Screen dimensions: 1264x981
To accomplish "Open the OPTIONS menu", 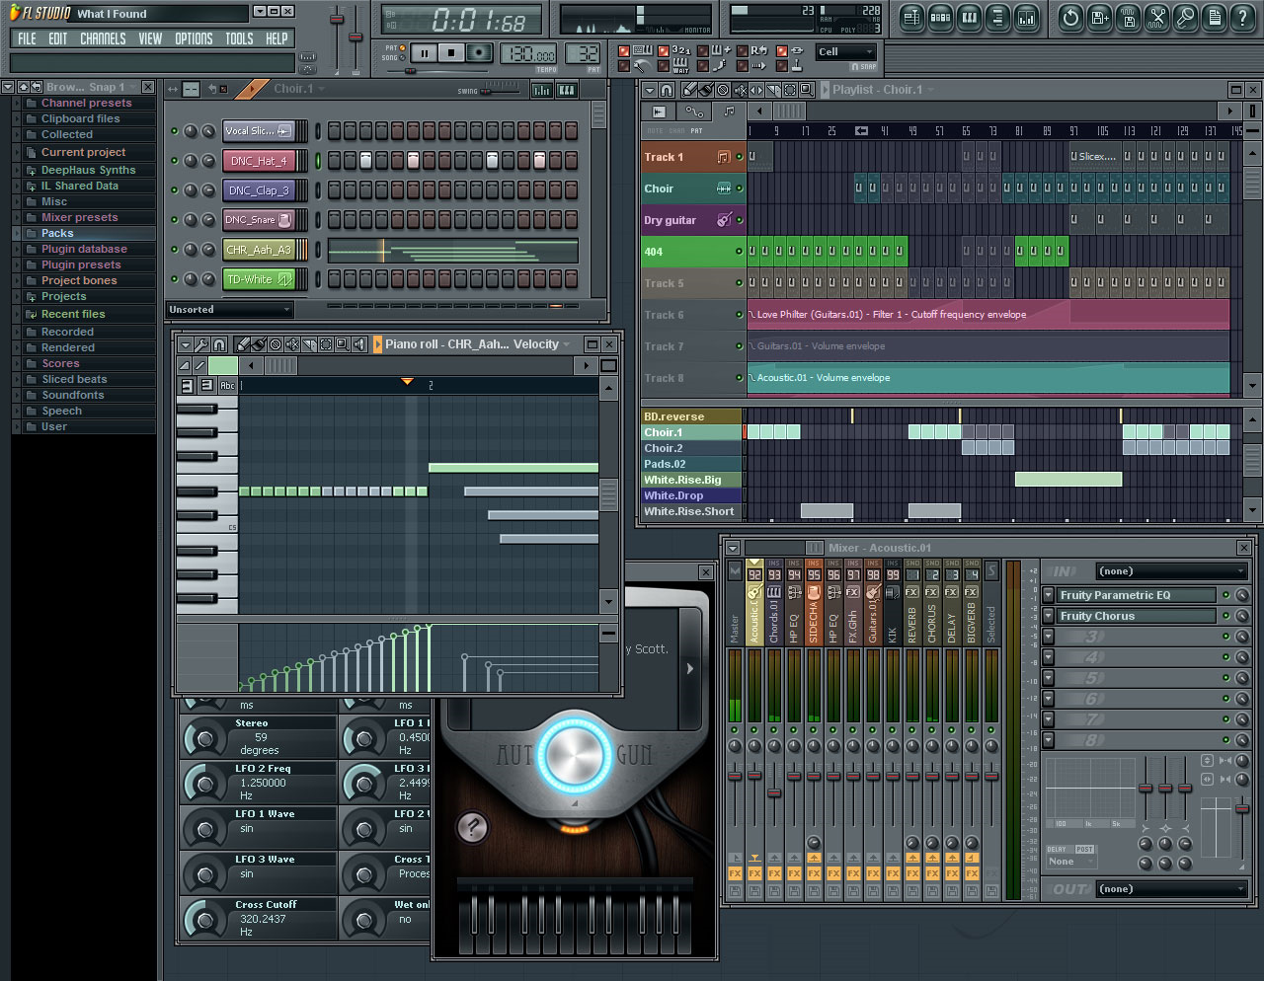I will coord(194,38).
